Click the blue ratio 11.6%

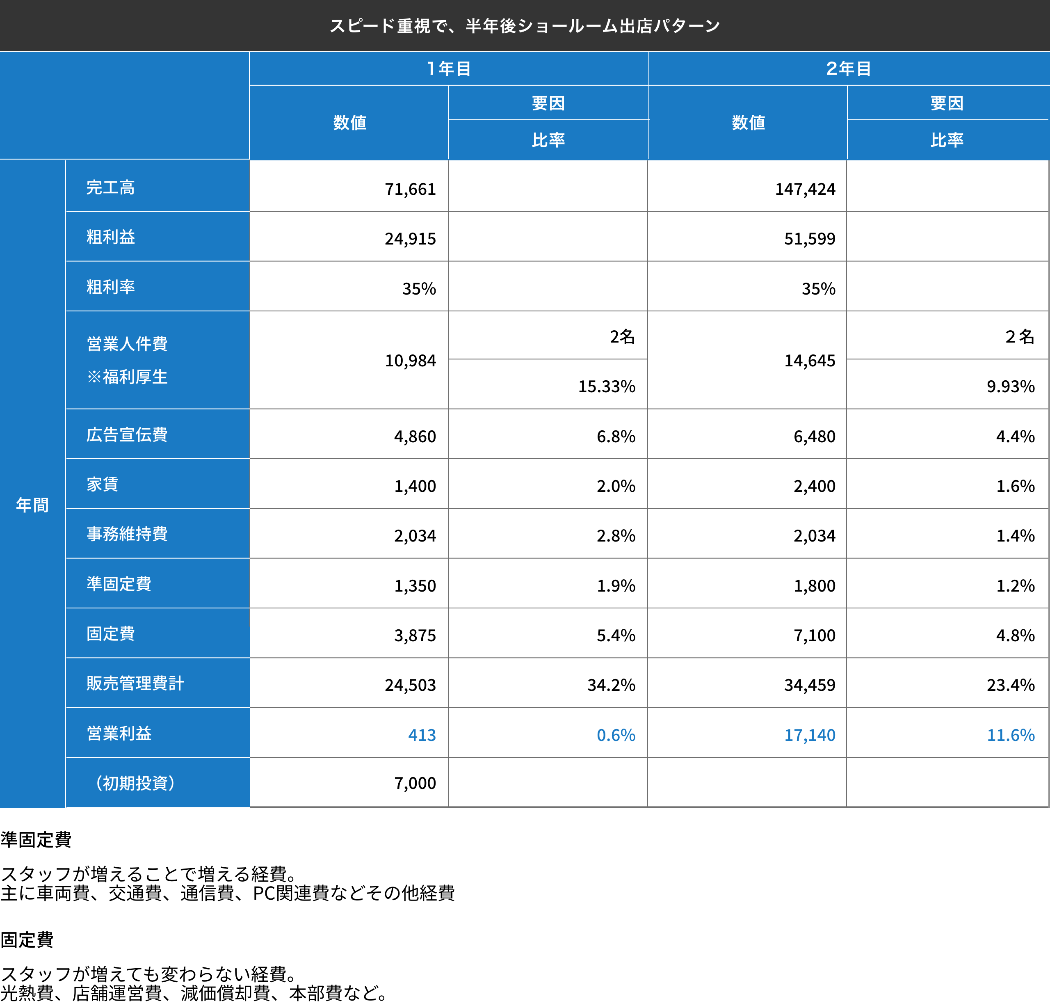point(1010,735)
